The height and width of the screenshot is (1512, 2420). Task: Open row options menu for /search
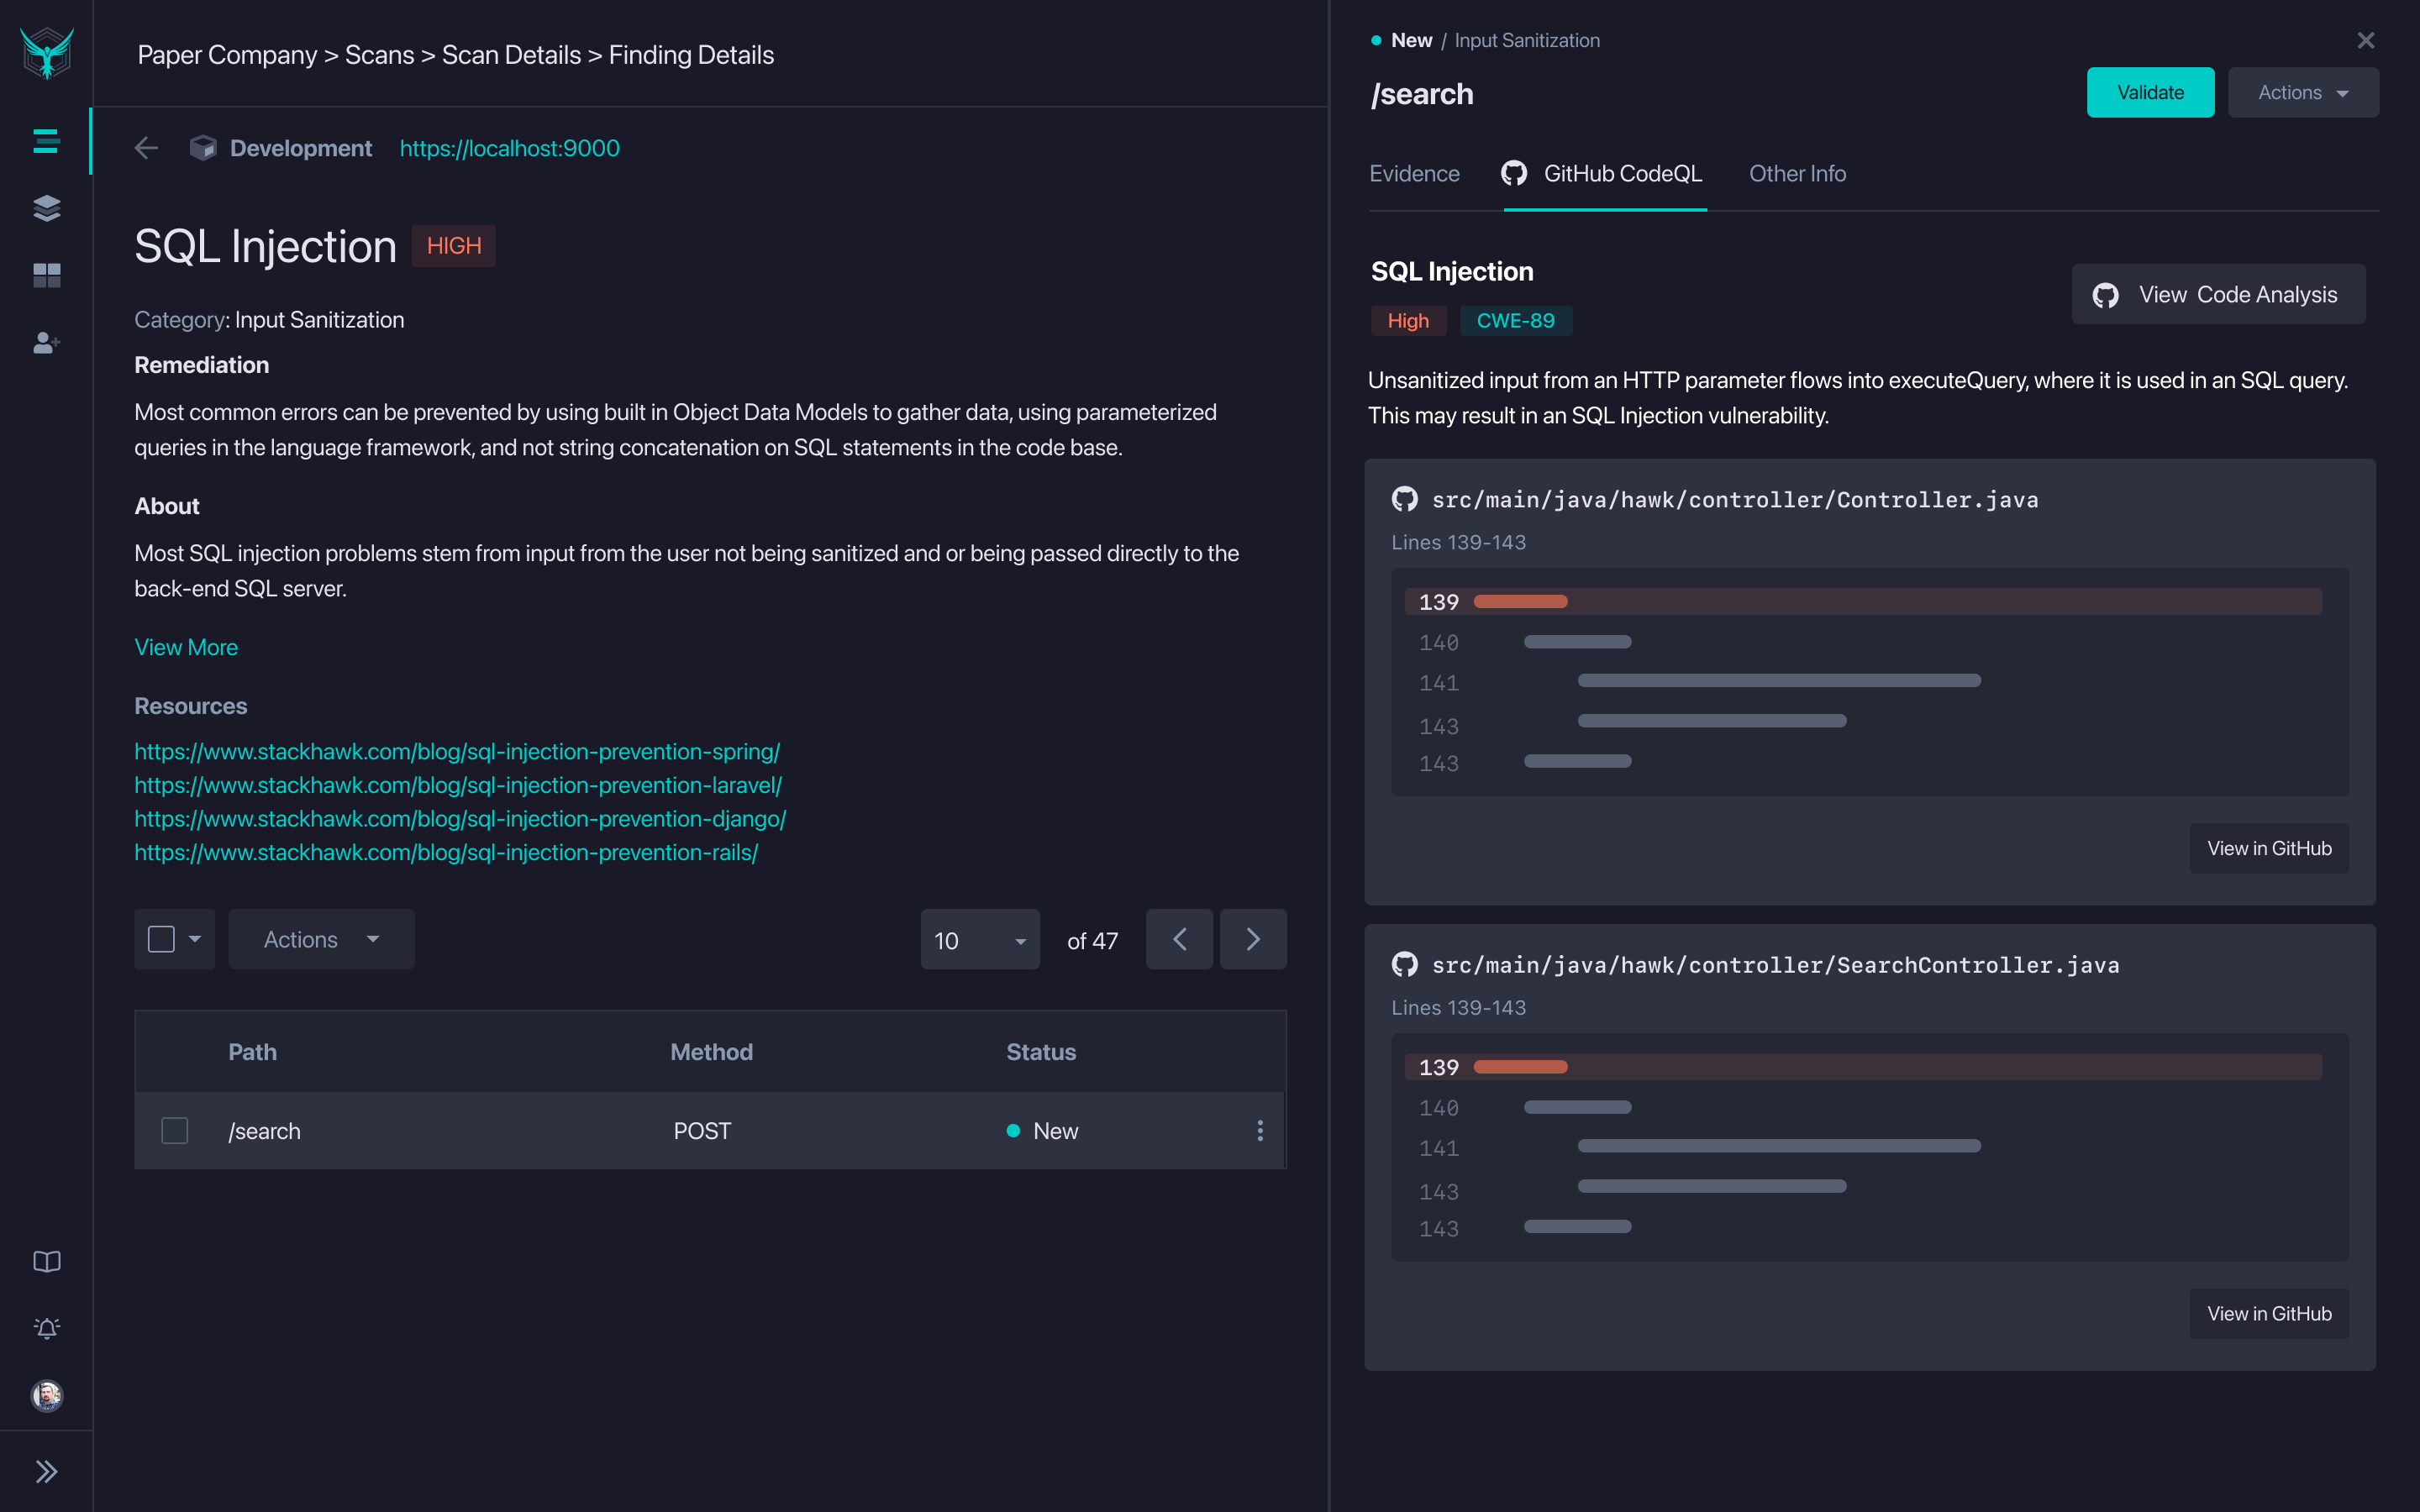point(1260,1130)
